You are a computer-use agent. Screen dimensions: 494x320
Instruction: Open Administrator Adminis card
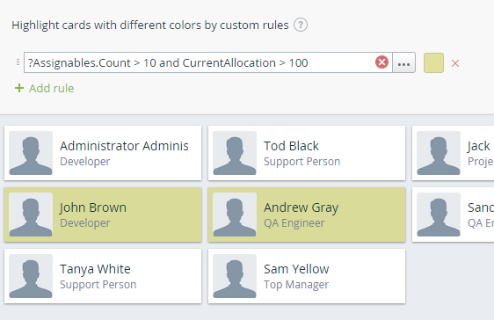(x=103, y=153)
